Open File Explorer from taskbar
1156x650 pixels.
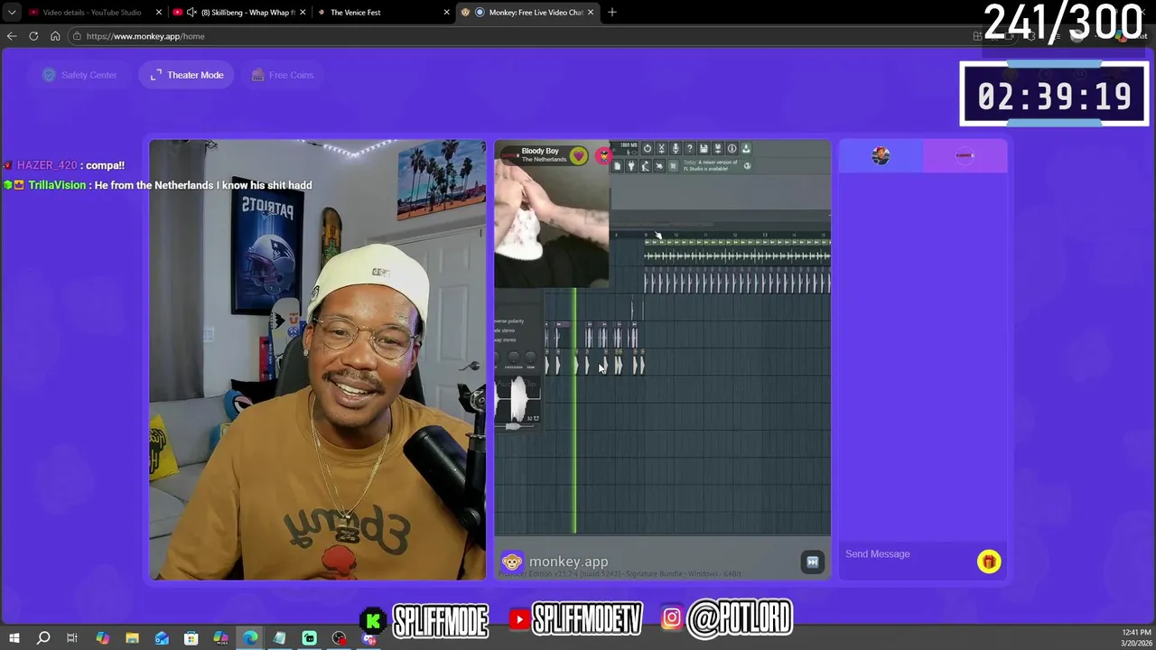click(132, 638)
